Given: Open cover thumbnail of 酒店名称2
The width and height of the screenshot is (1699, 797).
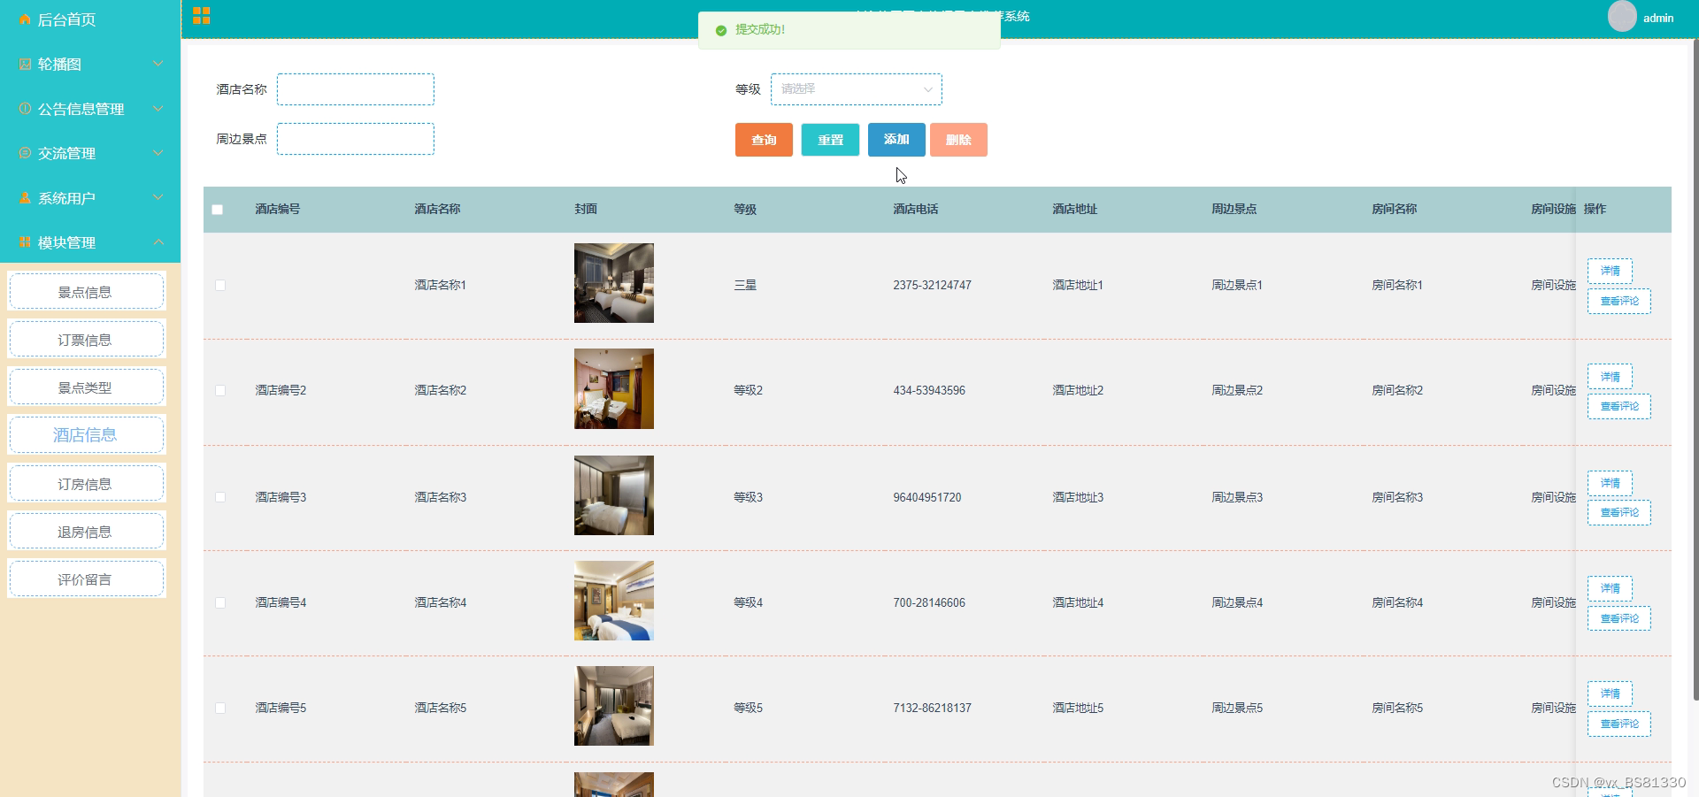Looking at the screenshot, I should pyautogui.click(x=614, y=389).
